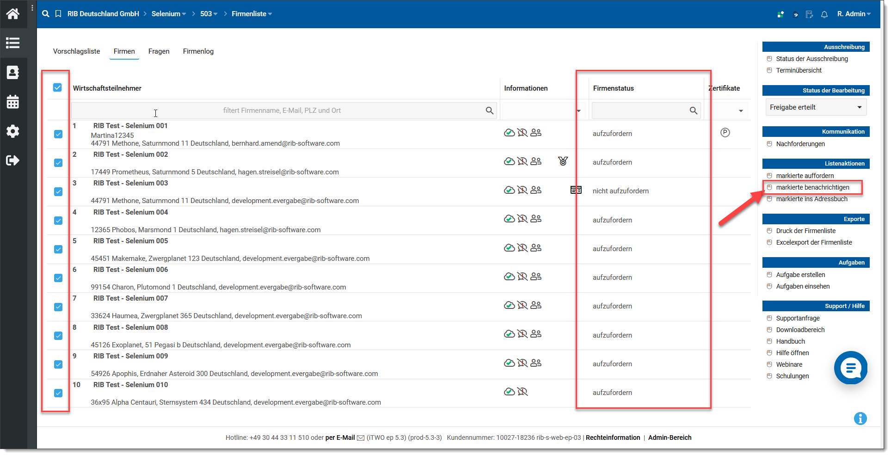
Task: Open the chat support bubble
Action: tap(850, 368)
